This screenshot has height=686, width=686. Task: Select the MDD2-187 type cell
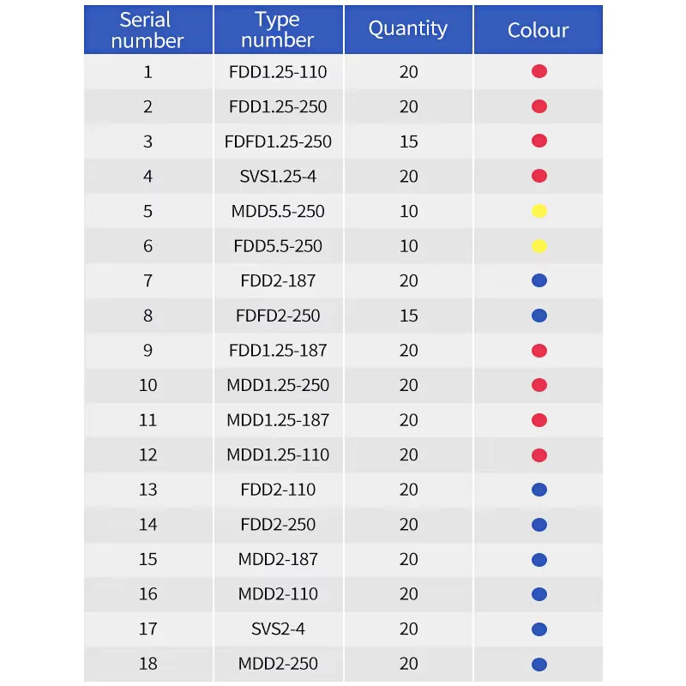coord(278,559)
